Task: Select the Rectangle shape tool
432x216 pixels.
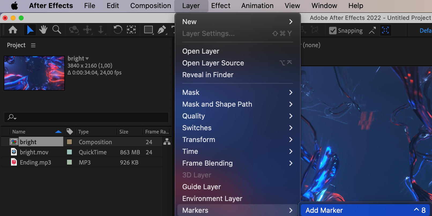Action: tap(148, 30)
